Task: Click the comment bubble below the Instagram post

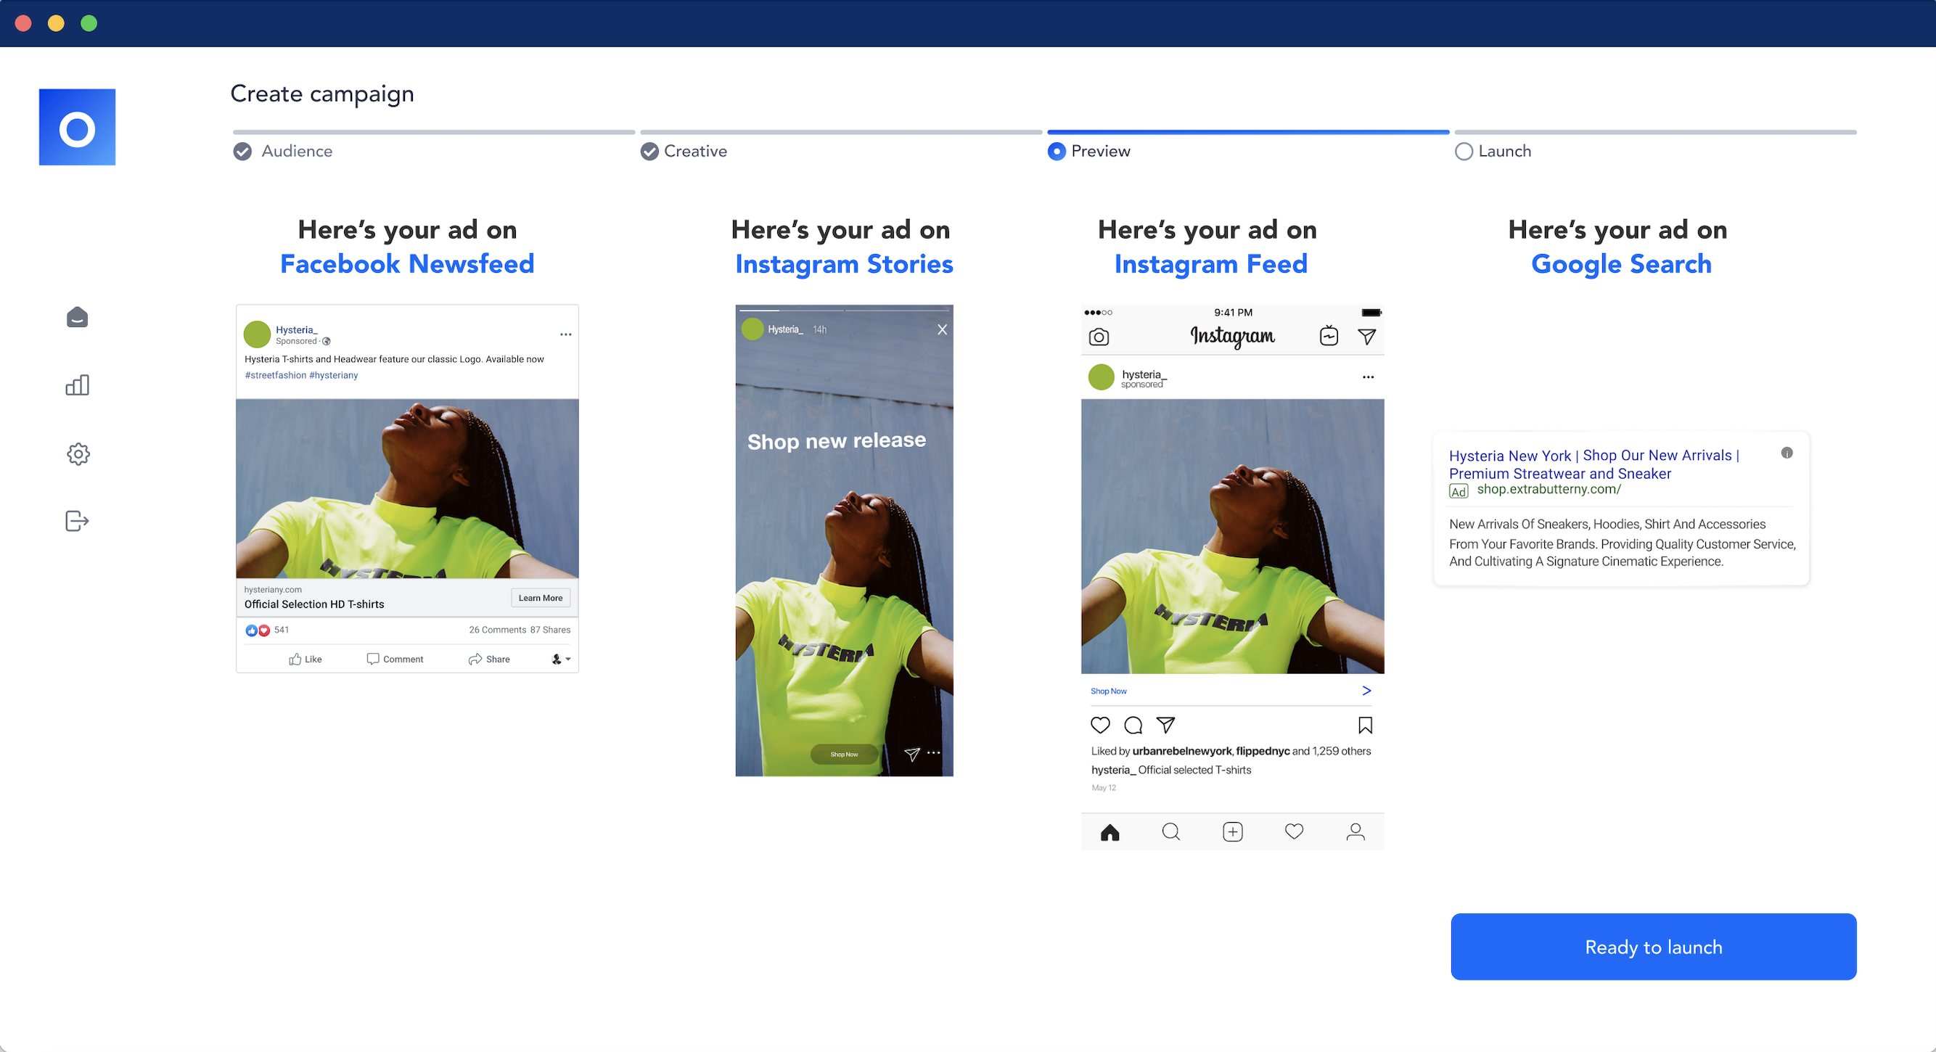Action: (x=1133, y=725)
